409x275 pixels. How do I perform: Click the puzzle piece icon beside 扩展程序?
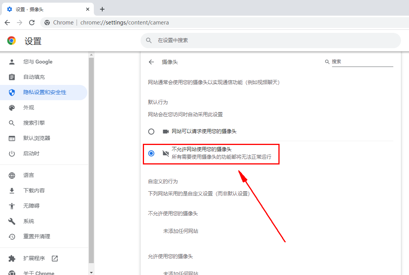click(12, 258)
